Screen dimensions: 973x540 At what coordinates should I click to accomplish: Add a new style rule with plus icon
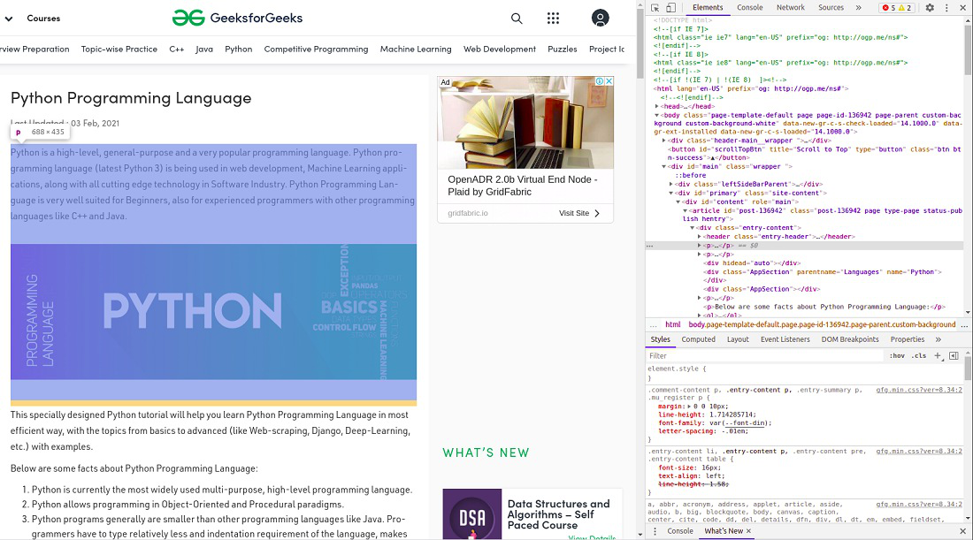[938, 356]
